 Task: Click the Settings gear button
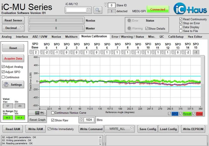(13, 85)
